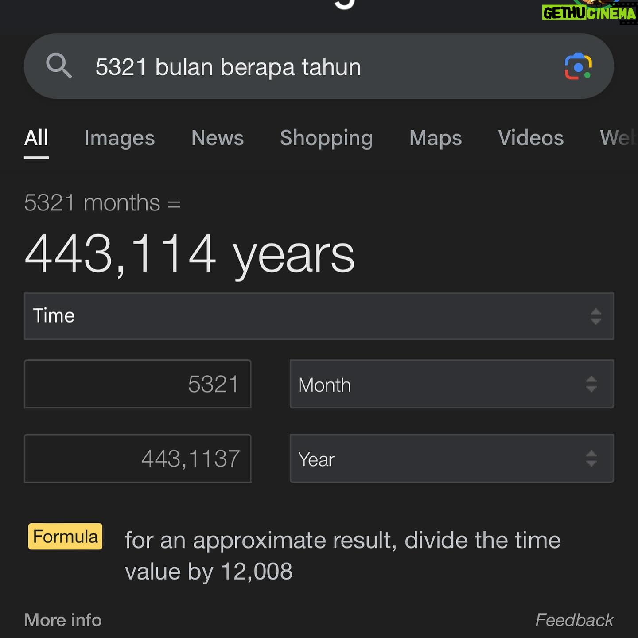Tap the magnifying glass search icon
638x638 pixels.
(59, 66)
